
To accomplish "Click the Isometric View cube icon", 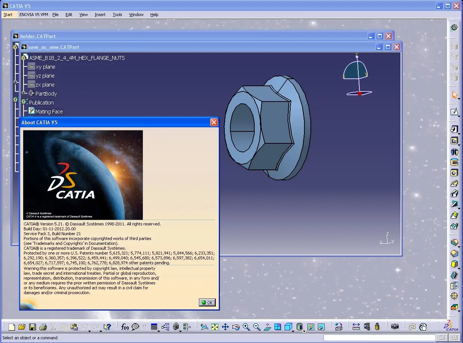I will pyautogui.click(x=288, y=327).
